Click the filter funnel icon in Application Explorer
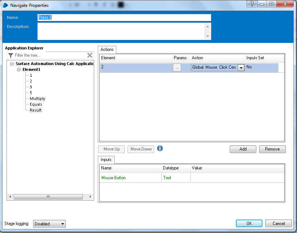297x233 pixels. (12, 55)
